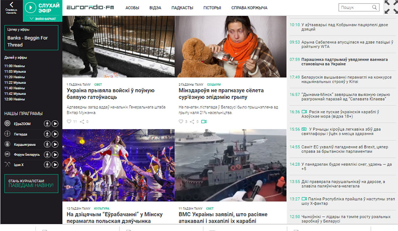Image resolution: width=398 pixels, height=231 pixels.
Task: Expand the Змяні фармат dropdown
Action: pyautogui.click(x=42, y=19)
